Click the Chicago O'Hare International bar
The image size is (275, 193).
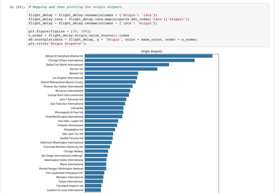(140, 60)
